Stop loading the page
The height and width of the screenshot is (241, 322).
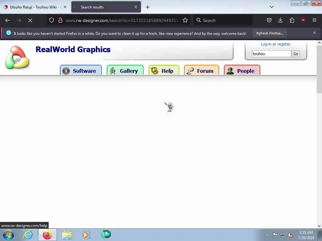(30, 20)
